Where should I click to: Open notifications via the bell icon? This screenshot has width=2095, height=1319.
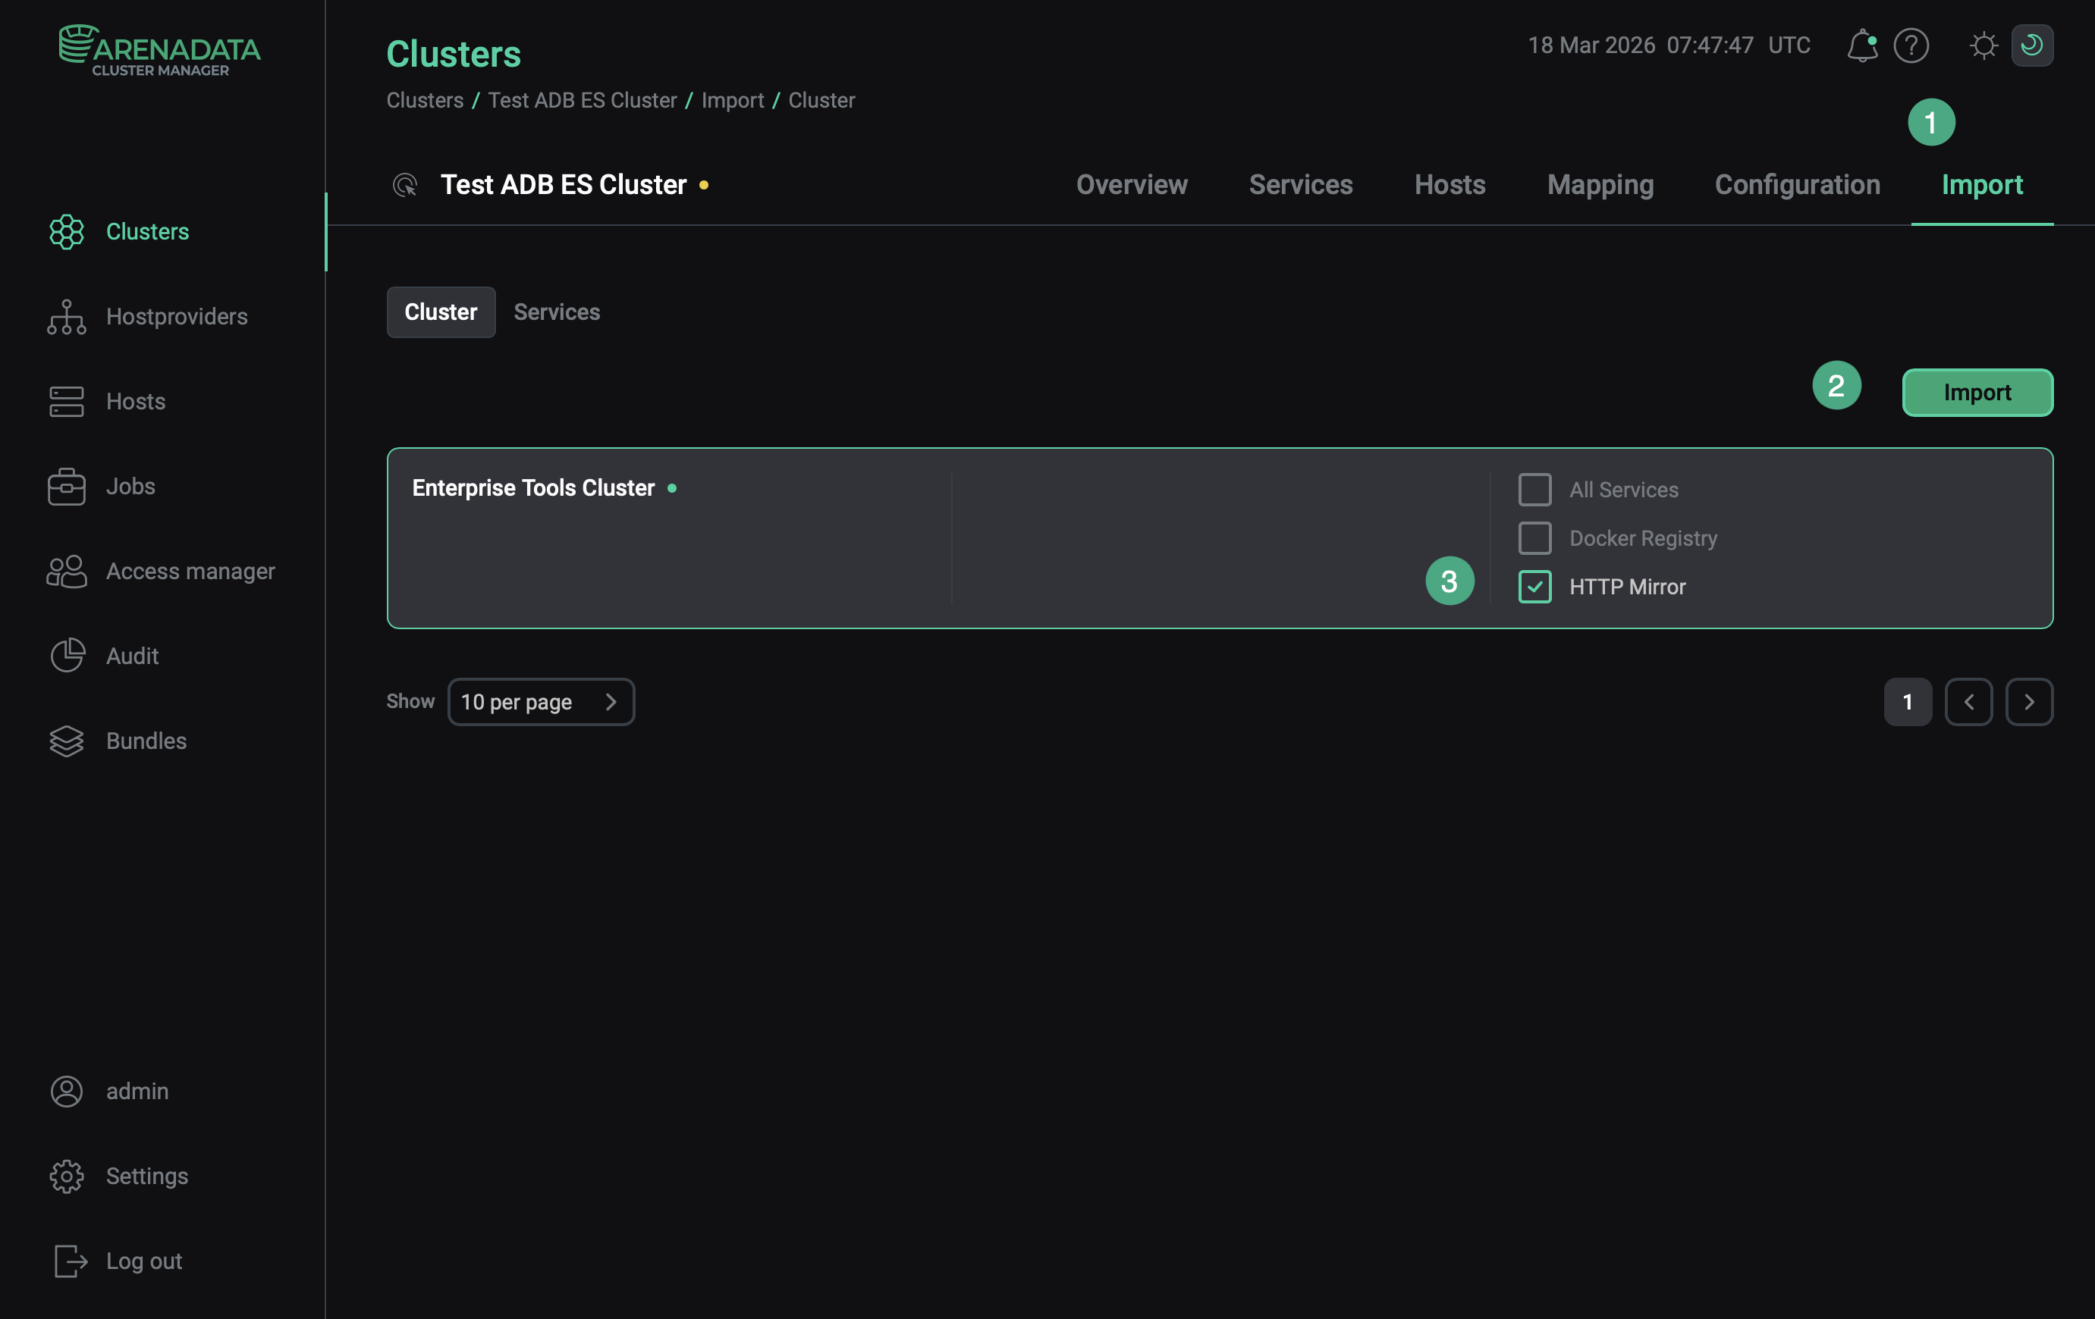pos(1861,45)
